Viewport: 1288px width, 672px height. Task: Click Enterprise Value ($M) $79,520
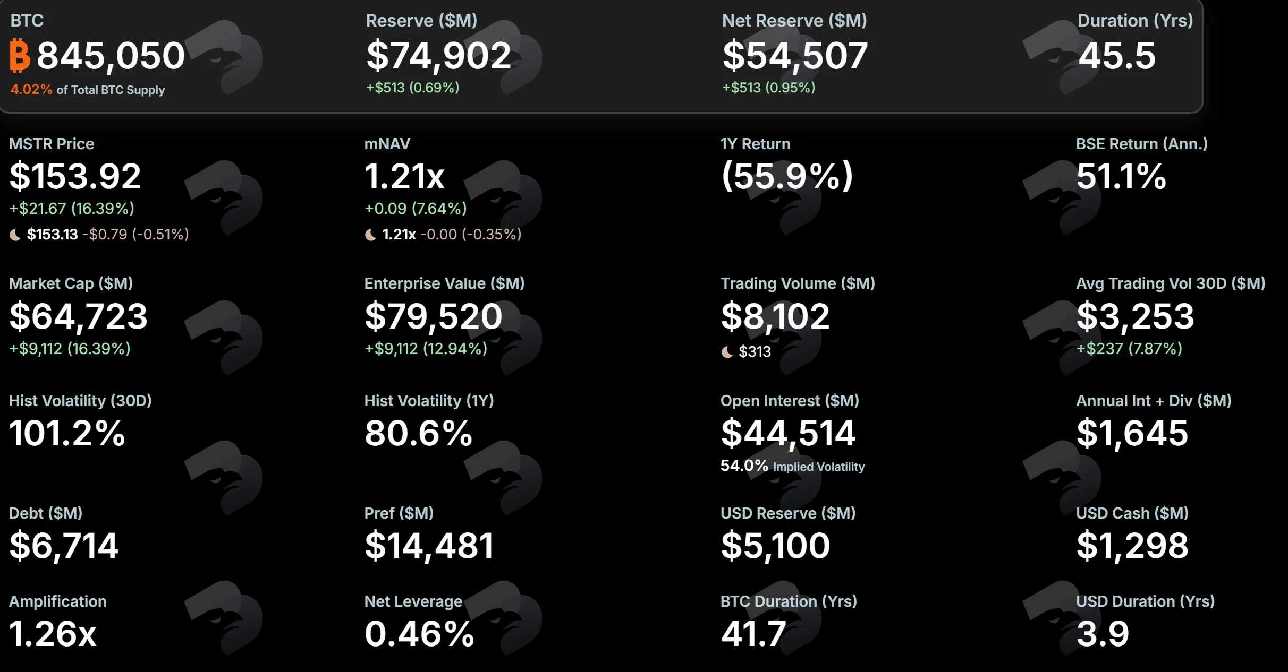coord(433,316)
